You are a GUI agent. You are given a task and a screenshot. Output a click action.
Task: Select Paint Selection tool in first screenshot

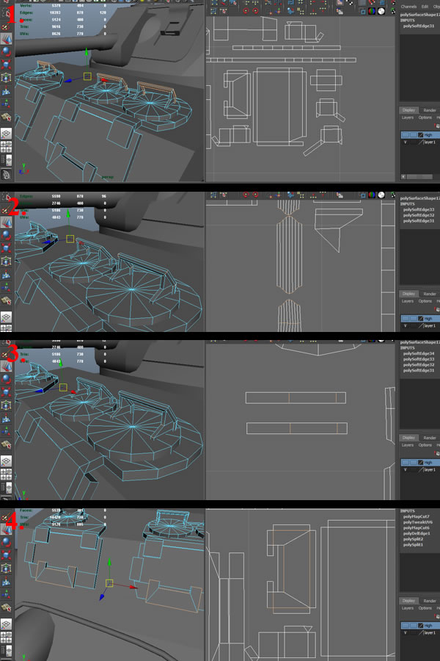[x=6, y=26]
